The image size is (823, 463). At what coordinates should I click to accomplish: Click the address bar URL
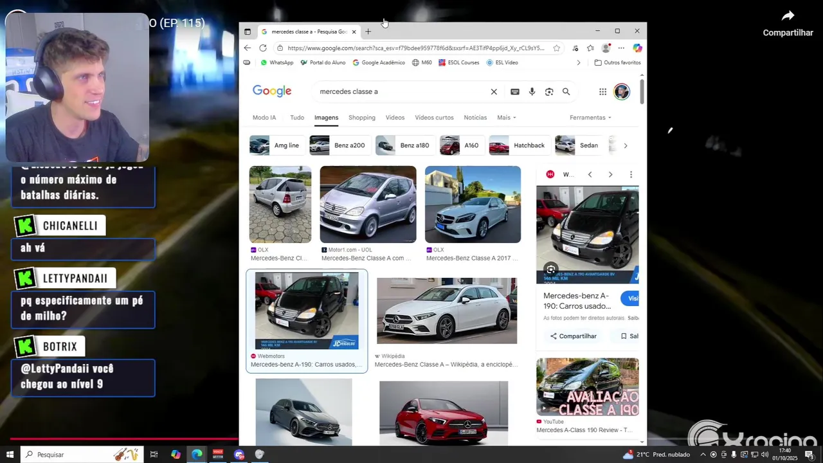click(x=416, y=48)
